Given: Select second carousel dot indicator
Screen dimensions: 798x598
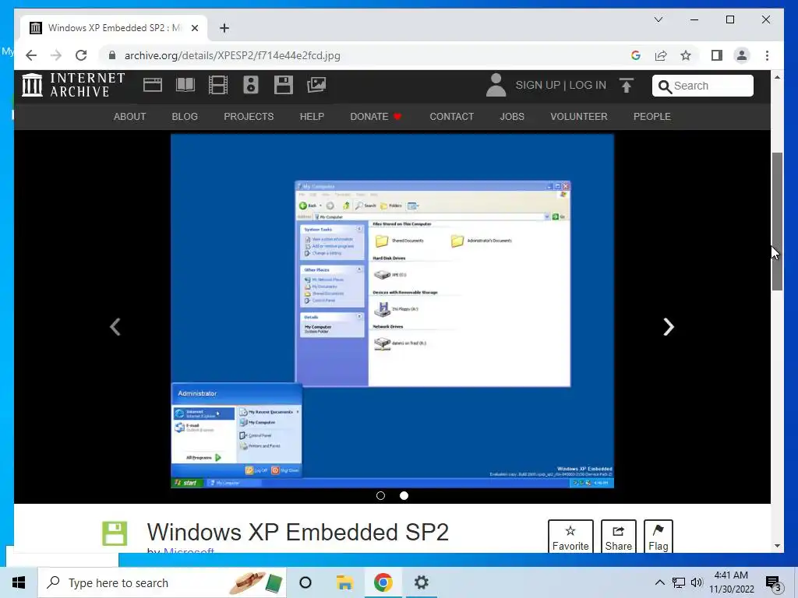Looking at the screenshot, I should (x=404, y=495).
